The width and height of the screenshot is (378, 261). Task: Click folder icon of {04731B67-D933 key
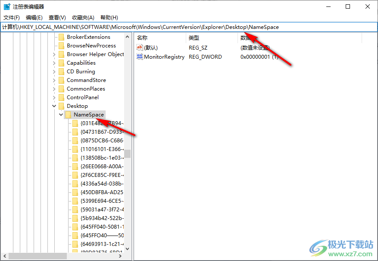click(75, 132)
